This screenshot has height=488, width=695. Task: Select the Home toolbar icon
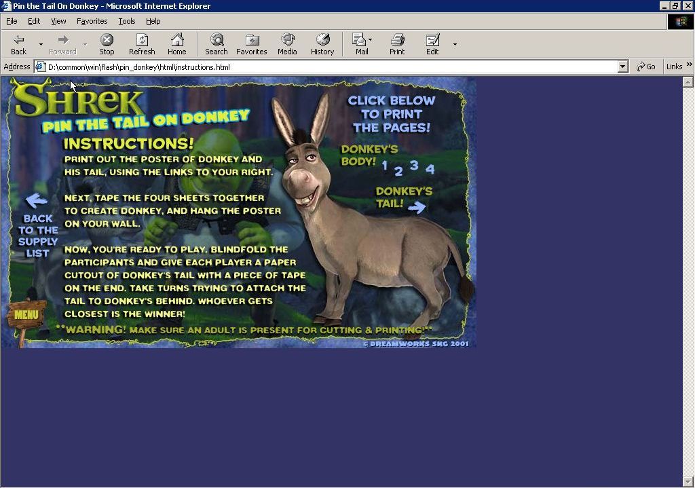(x=177, y=43)
